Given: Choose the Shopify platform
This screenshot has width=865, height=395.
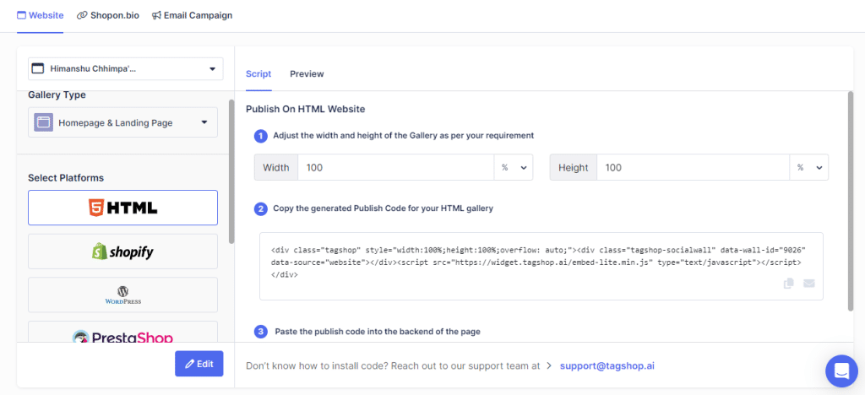Looking at the screenshot, I should pos(122,252).
